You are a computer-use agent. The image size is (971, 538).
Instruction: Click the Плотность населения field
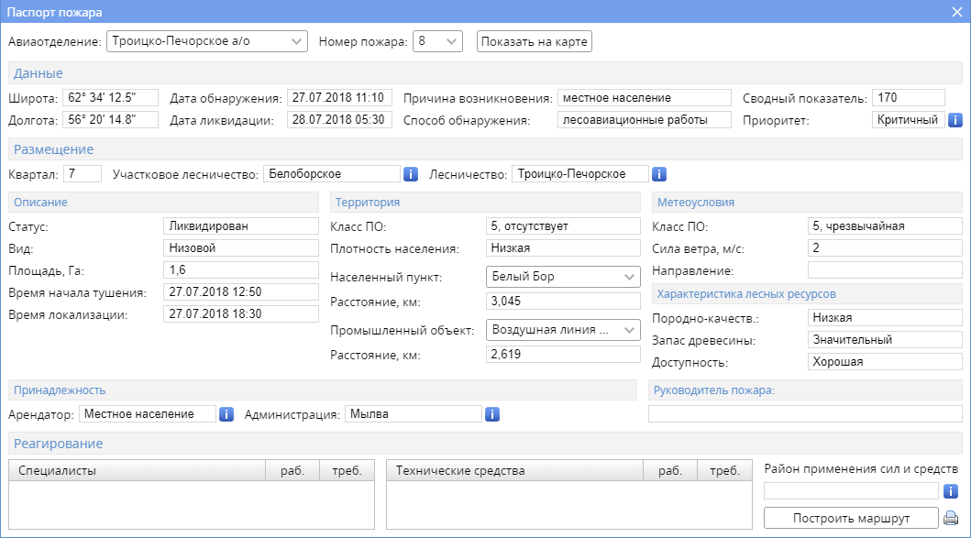tap(563, 247)
